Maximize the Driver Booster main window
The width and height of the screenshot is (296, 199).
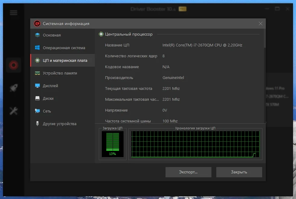point(277,9)
